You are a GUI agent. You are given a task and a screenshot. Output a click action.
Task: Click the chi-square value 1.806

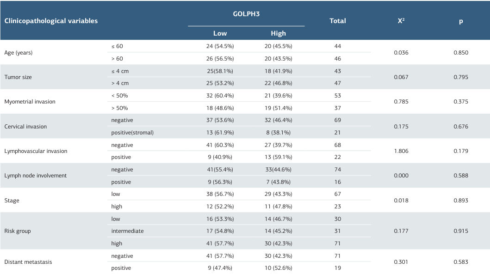coord(401,151)
